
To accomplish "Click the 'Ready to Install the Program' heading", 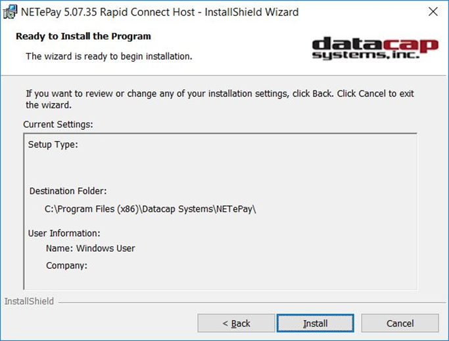I will [83, 36].
